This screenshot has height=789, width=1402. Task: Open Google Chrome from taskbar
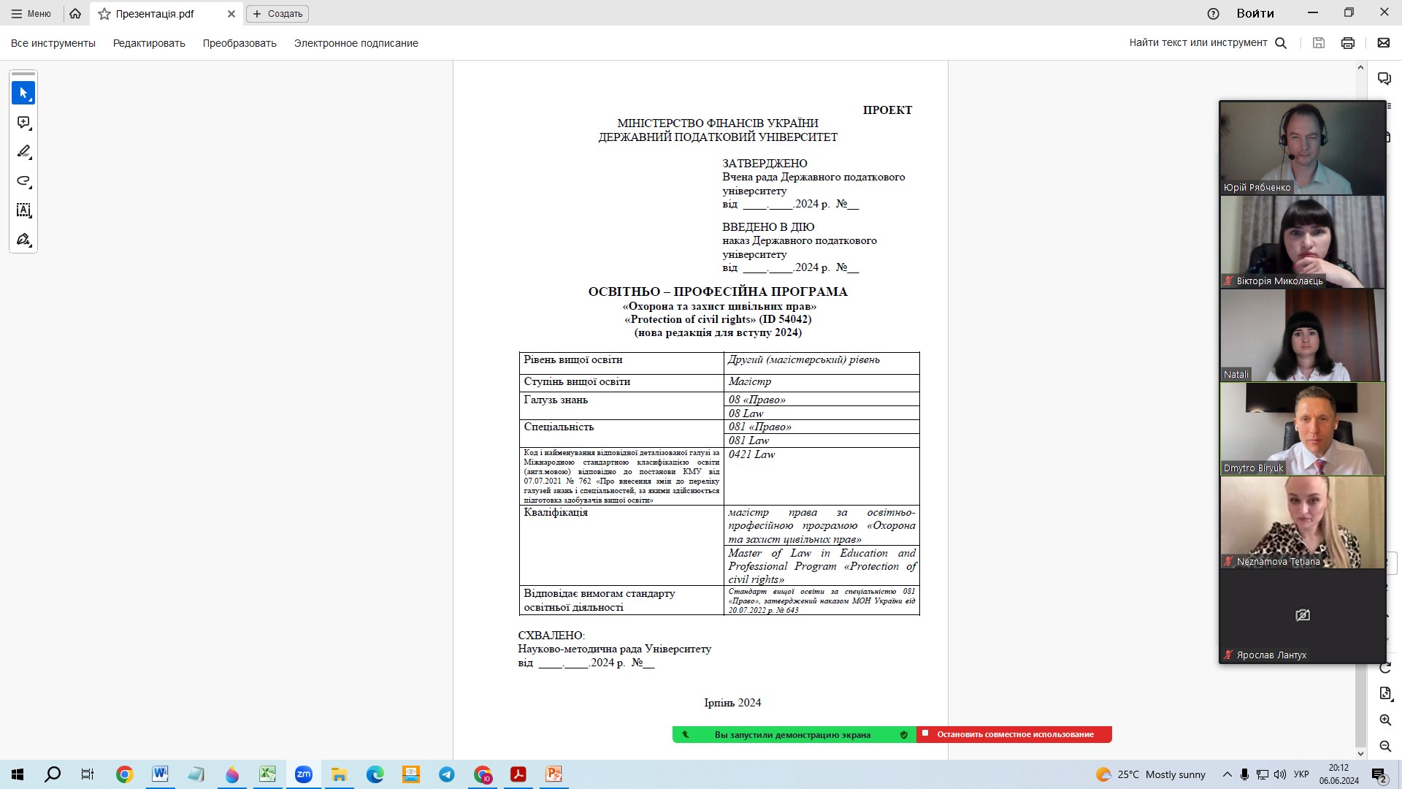coord(124,774)
